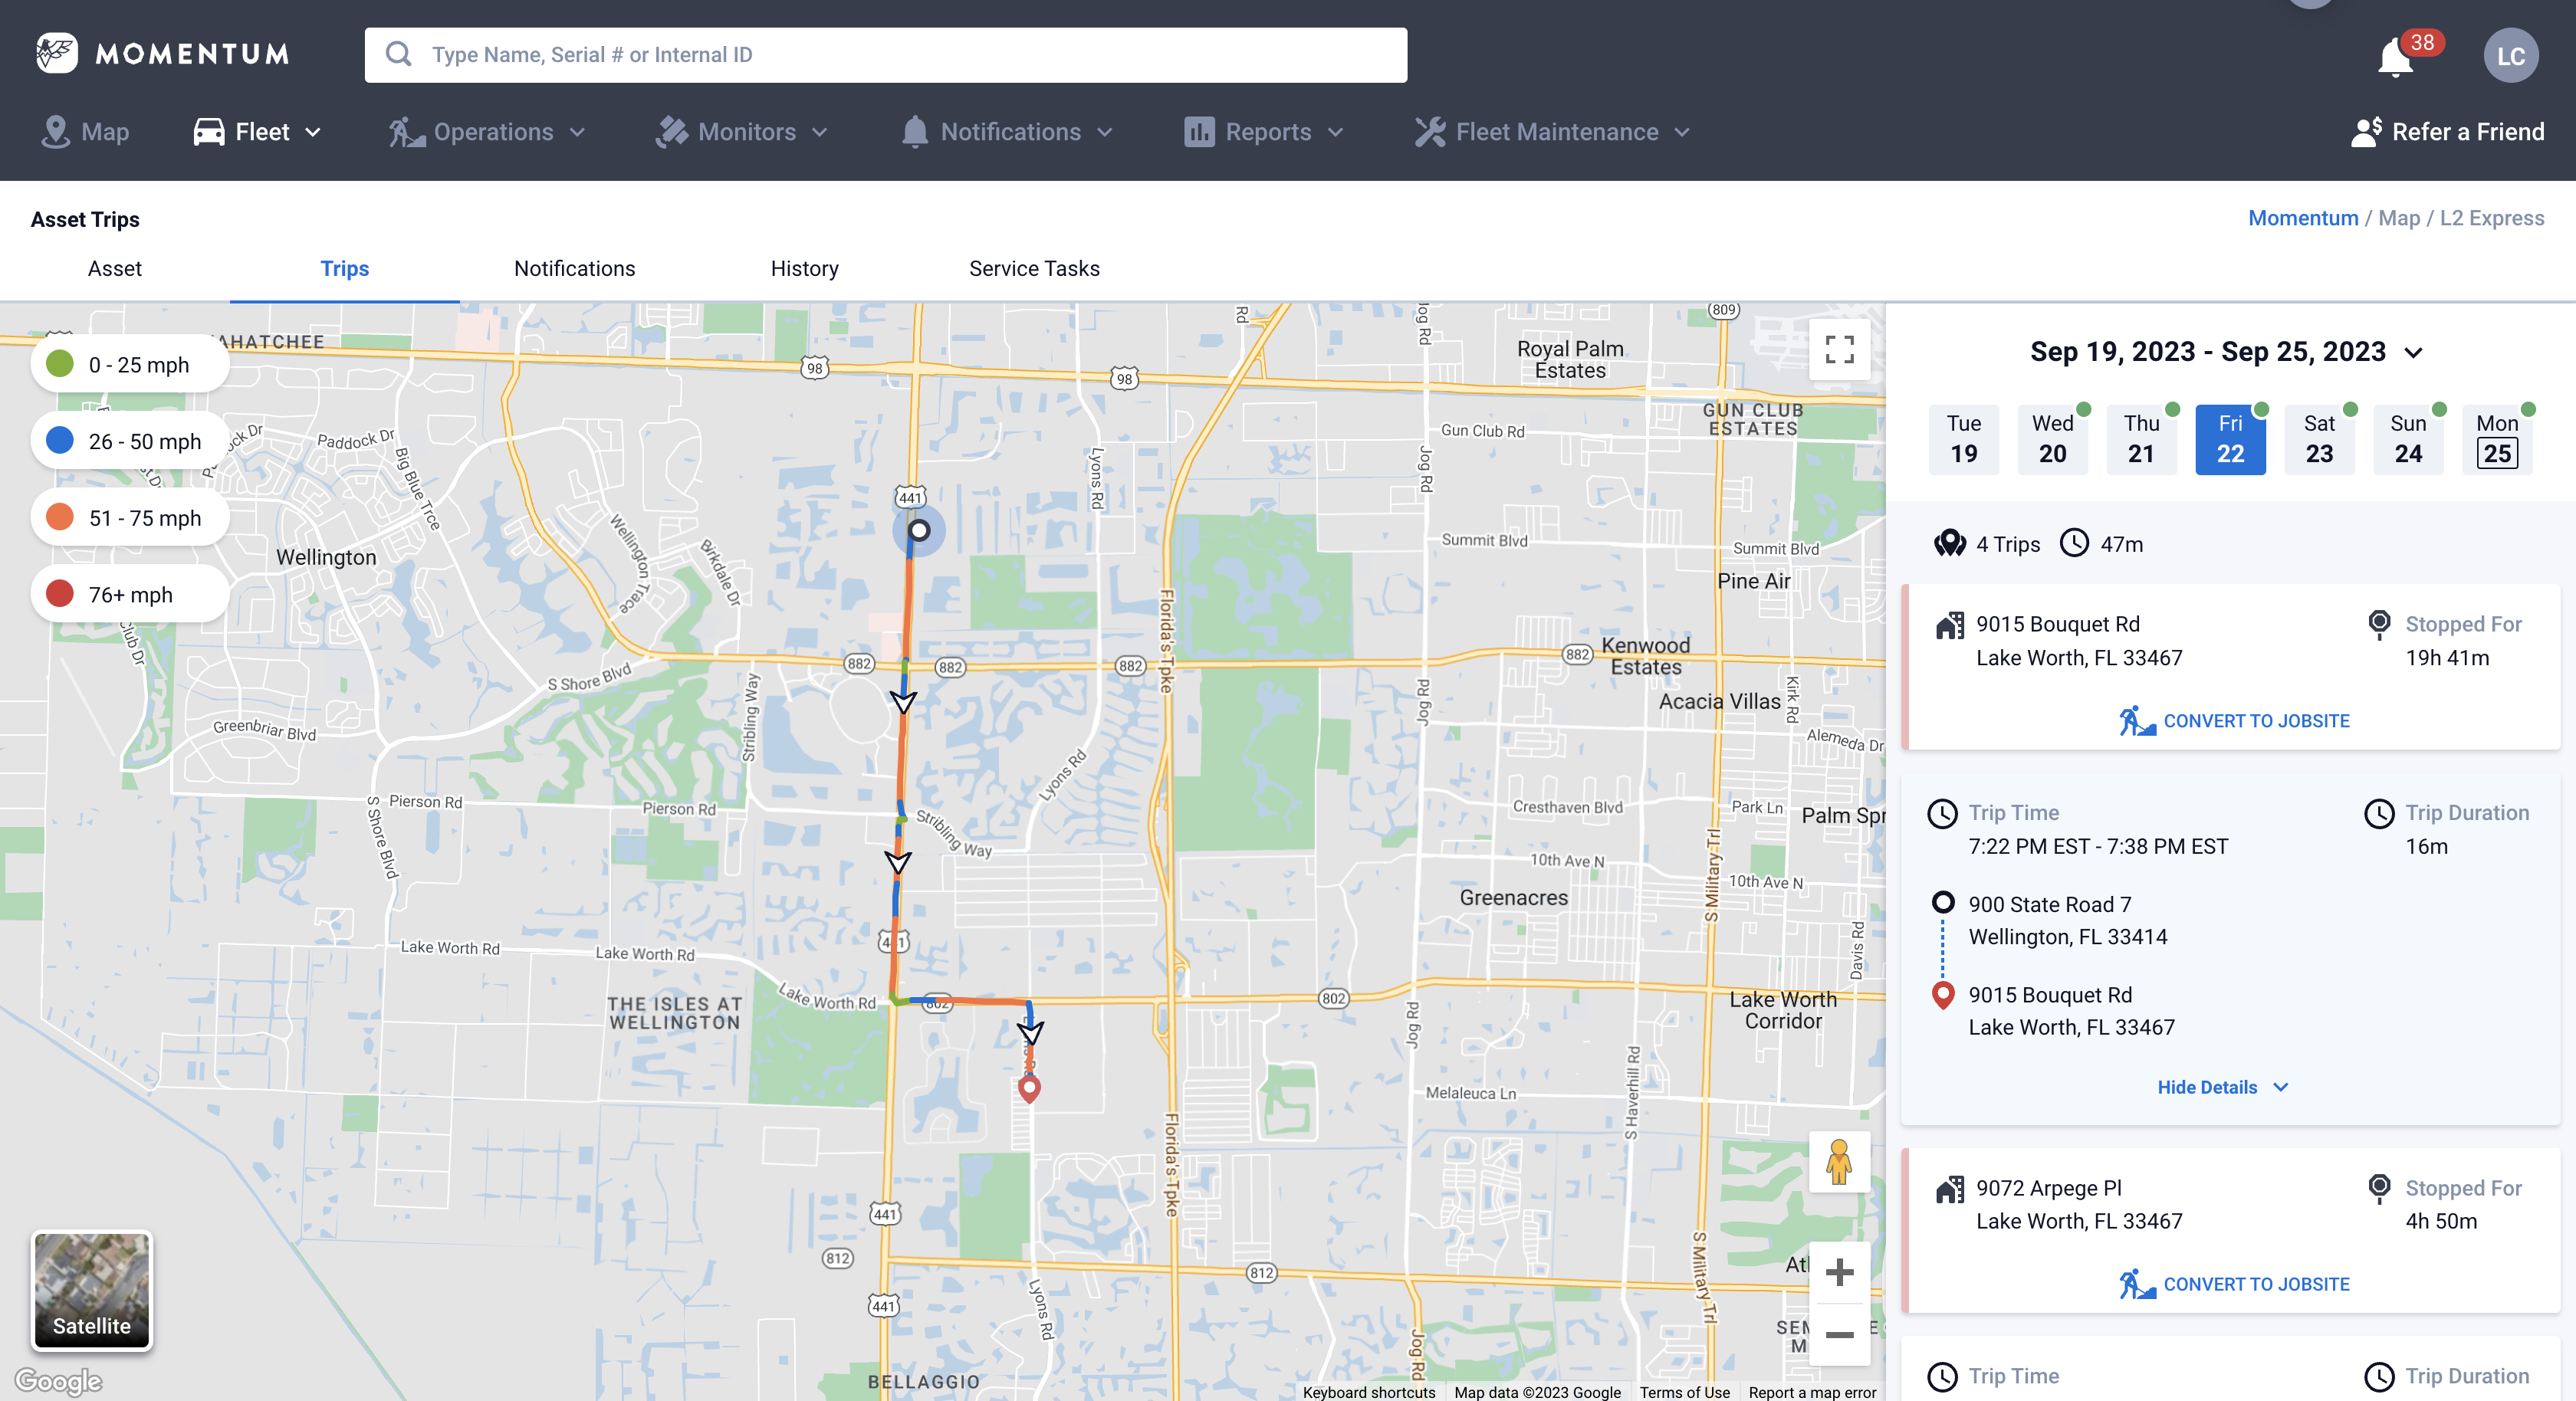The image size is (2576, 1401).
Task: Zoom out the map with minus button
Action: tap(1839, 1334)
